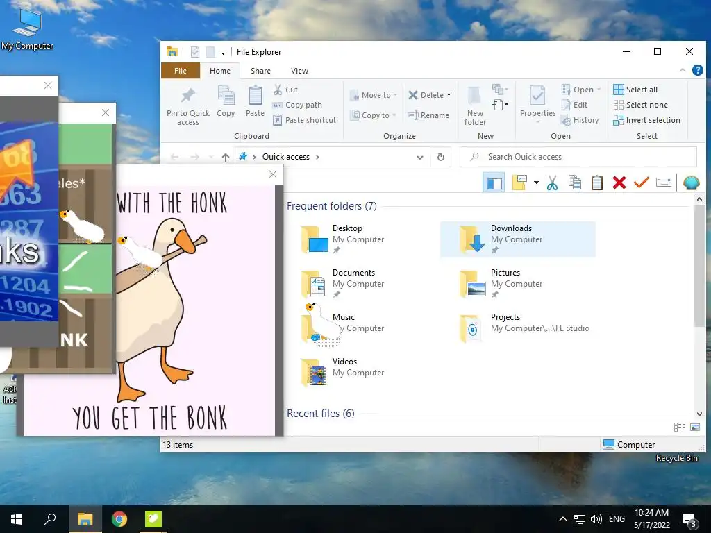711x533 pixels.
Task: Switch to details view in the status bar
Action: click(680, 427)
